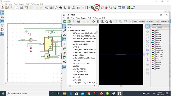
Task: Select the draw circle tool in Footprint Editor
Action: point(147,41)
